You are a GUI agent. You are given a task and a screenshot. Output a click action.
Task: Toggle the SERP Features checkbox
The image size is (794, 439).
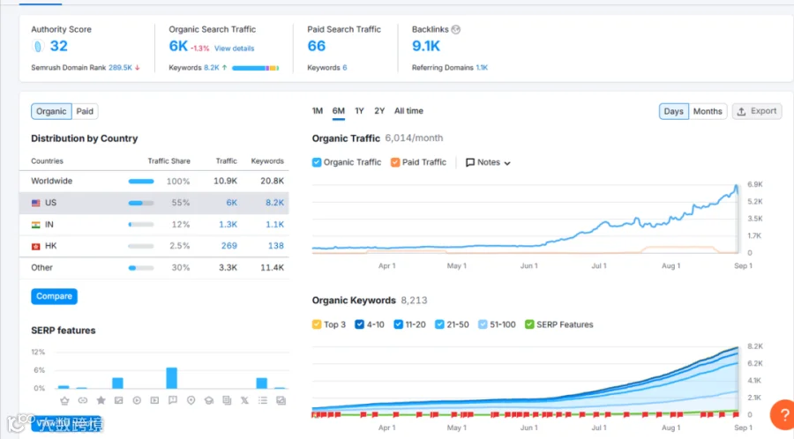pos(529,324)
